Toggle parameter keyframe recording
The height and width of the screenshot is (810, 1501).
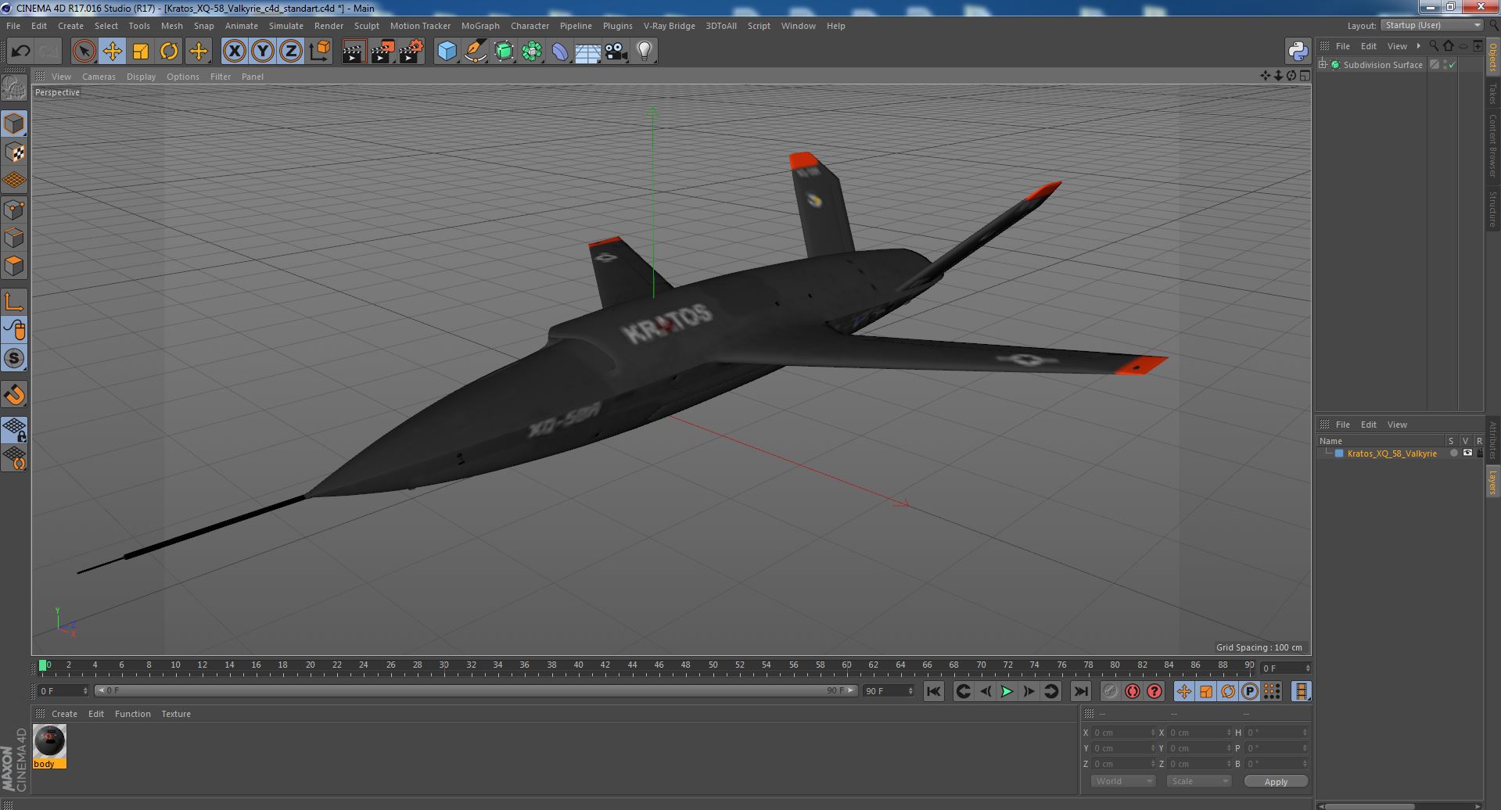click(x=1249, y=691)
